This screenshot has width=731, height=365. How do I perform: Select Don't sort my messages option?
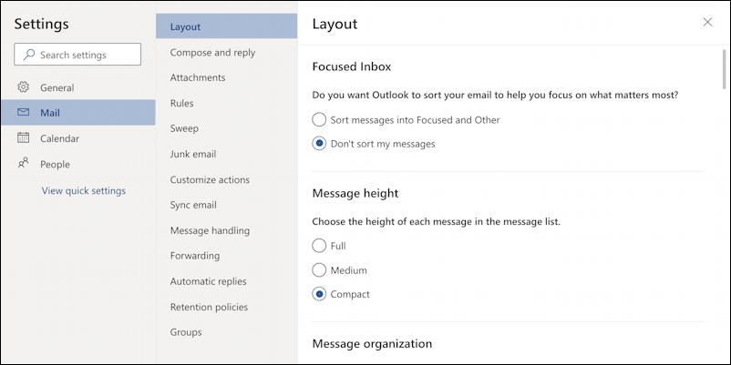[319, 144]
